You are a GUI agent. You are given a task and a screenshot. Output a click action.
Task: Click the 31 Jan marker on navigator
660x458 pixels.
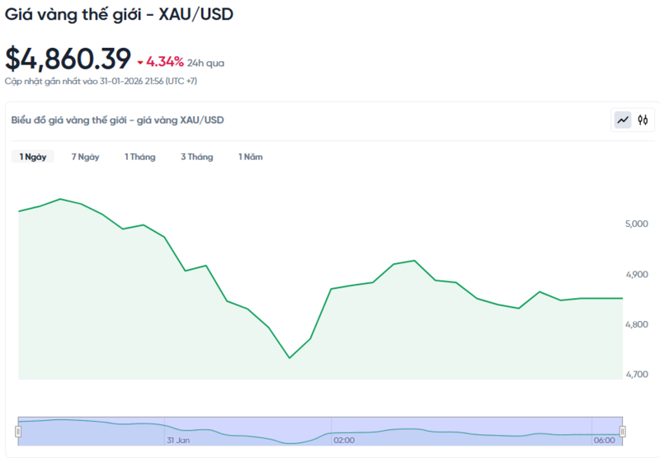tap(178, 440)
